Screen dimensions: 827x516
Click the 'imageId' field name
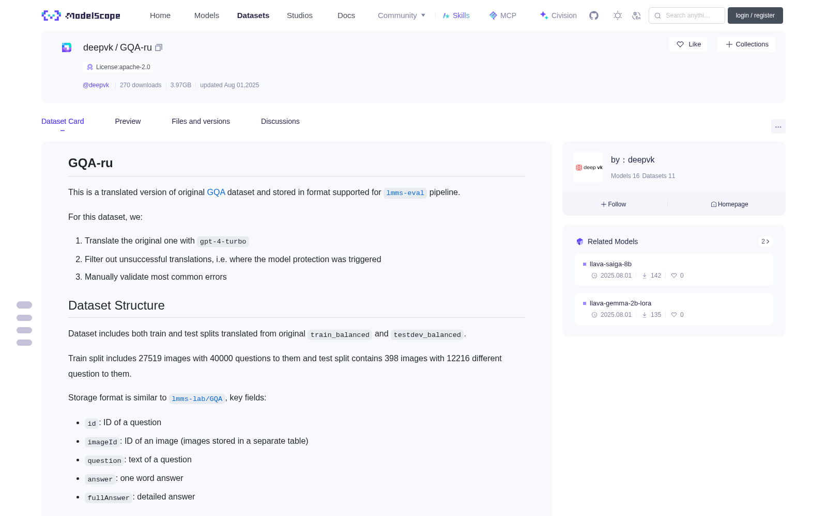102,442
